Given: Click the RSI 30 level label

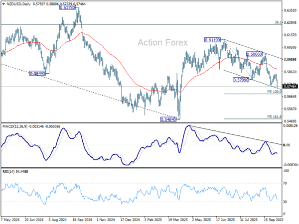Looking at the screenshot, I should click(285, 202).
